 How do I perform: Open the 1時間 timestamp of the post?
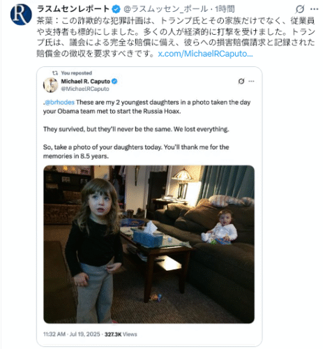[225, 9]
